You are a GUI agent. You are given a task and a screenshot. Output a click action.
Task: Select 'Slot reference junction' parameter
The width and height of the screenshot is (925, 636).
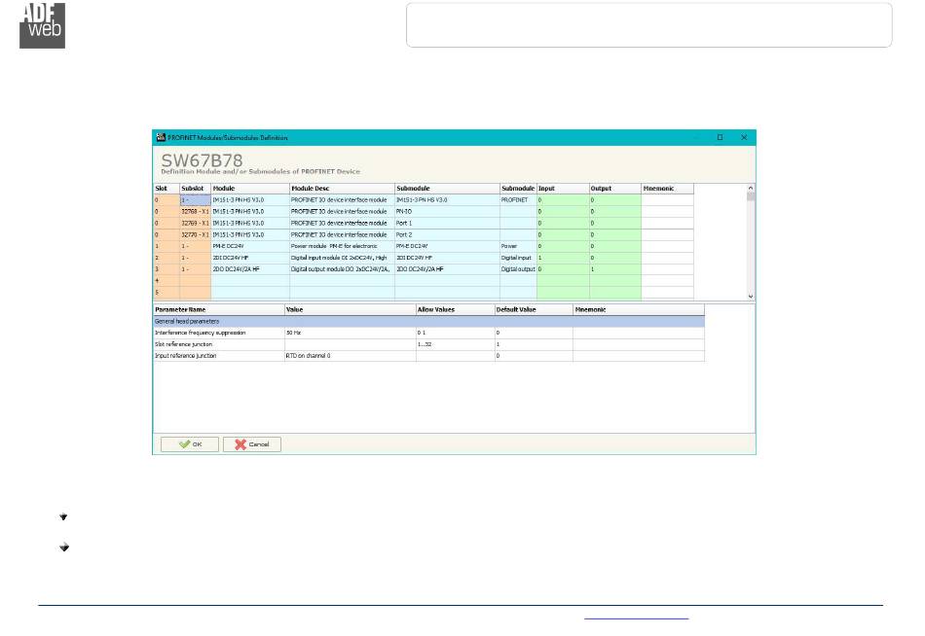click(x=219, y=344)
